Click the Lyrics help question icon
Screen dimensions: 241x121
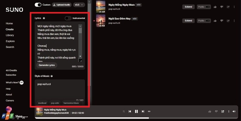coord(44,18)
